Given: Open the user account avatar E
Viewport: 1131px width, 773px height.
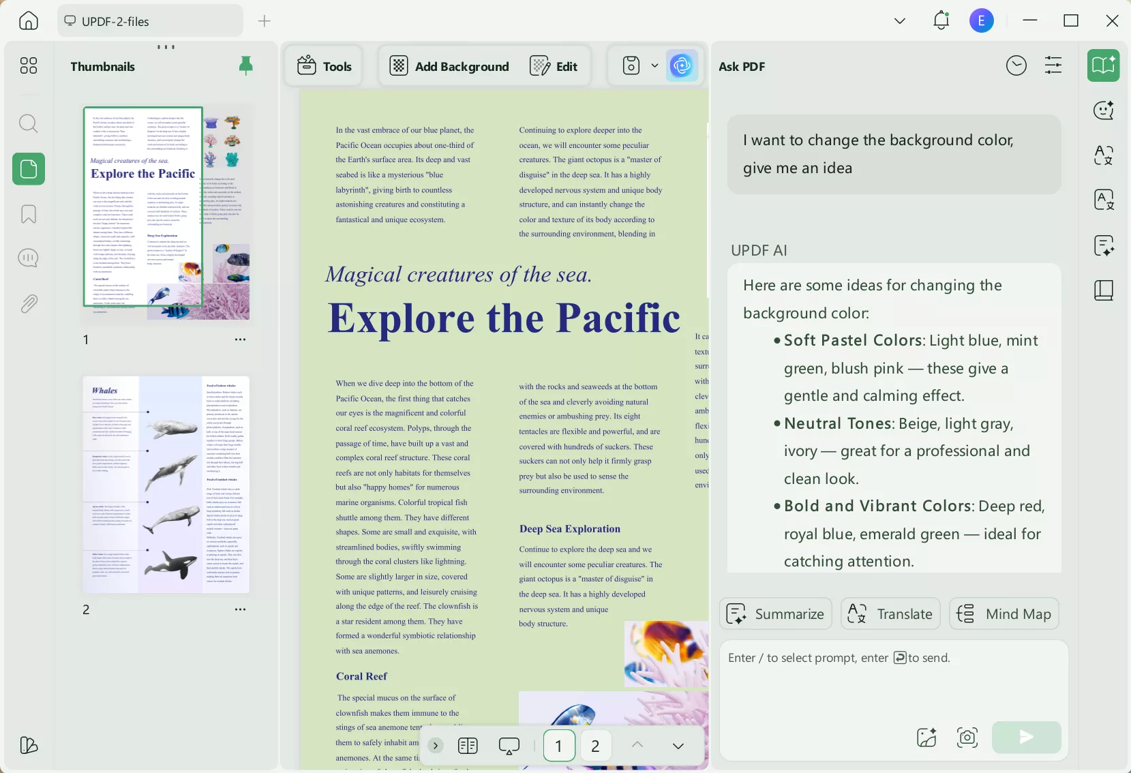Looking at the screenshot, I should point(982,21).
